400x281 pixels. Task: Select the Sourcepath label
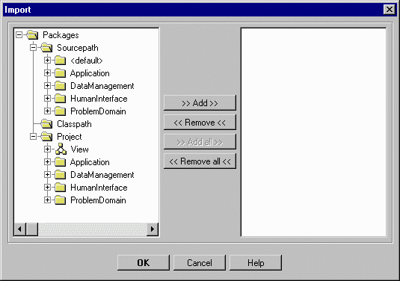click(78, 48)
